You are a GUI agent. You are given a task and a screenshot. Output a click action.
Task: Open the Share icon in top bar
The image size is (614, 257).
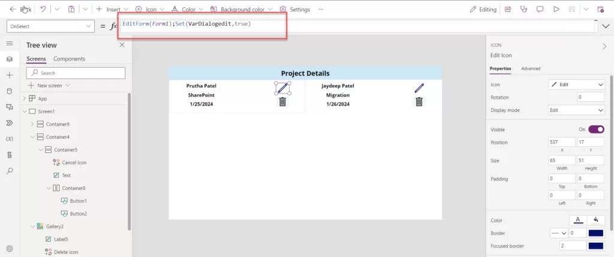[x=508, y=10]
